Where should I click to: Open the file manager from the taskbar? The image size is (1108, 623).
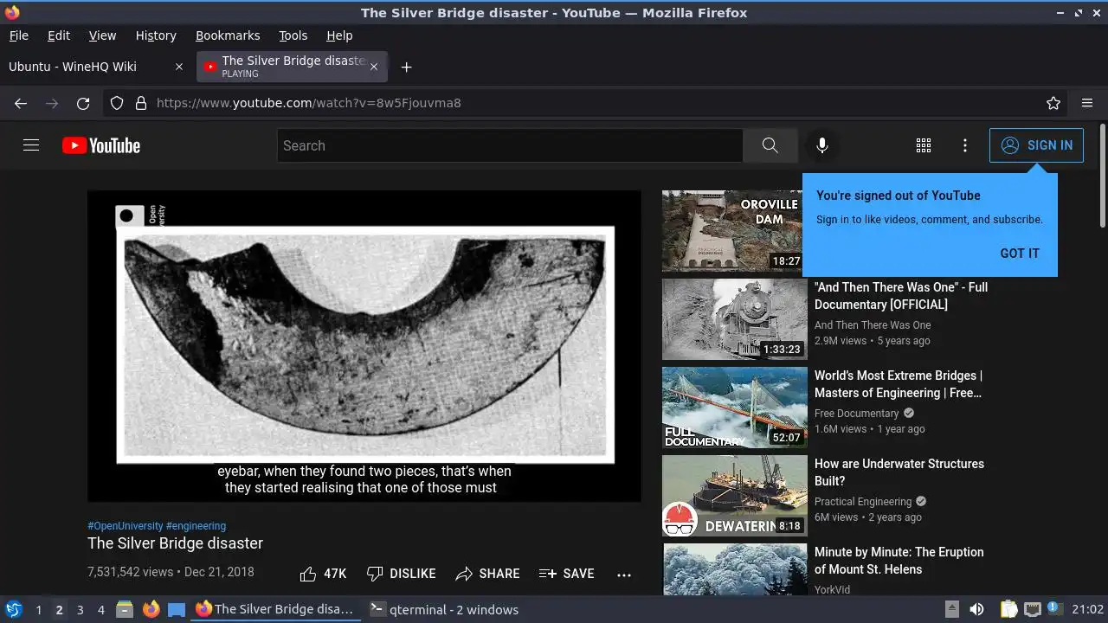point(125,610)
